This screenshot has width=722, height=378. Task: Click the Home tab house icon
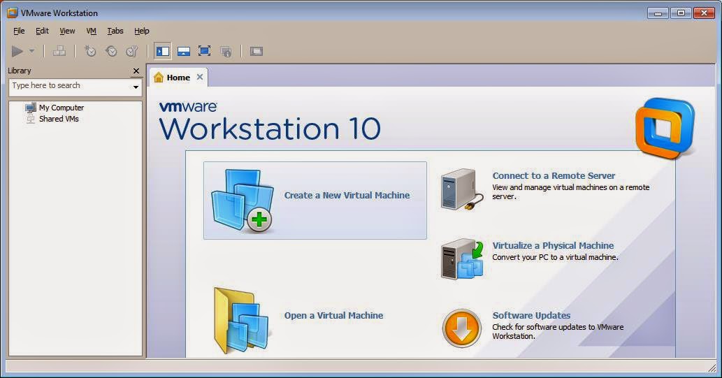[159, 77]
